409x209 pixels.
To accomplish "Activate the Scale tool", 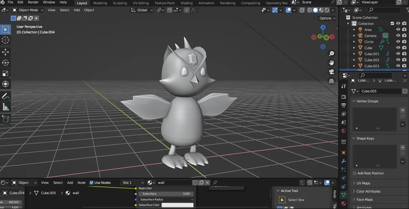I will 5,73.
